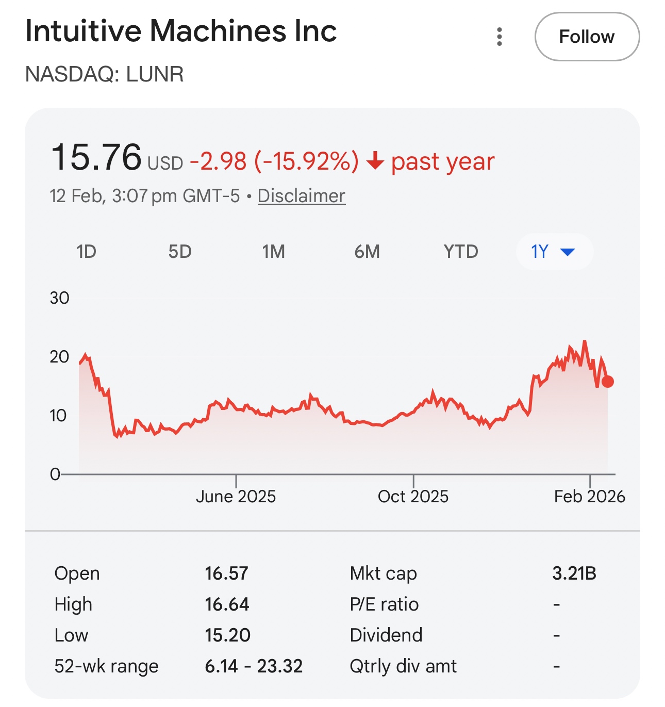Click the NASDAQ: LUNR ticker text
This screenshot has width=665, height=707.
(105, 74)
